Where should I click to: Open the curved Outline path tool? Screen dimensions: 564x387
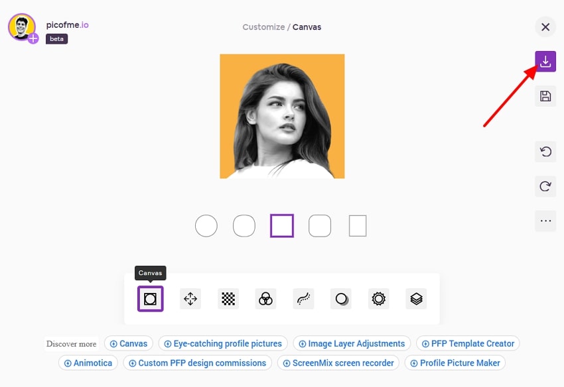pyautogui.click(x=303, y=299)
